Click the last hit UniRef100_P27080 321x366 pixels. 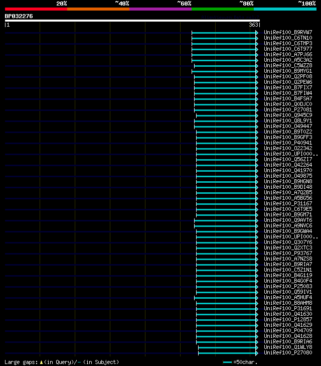point(288,352)
